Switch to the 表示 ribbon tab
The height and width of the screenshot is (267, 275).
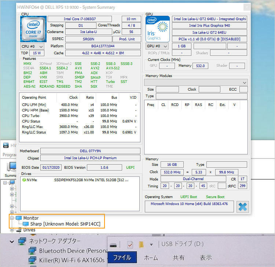tap(206, 258)
